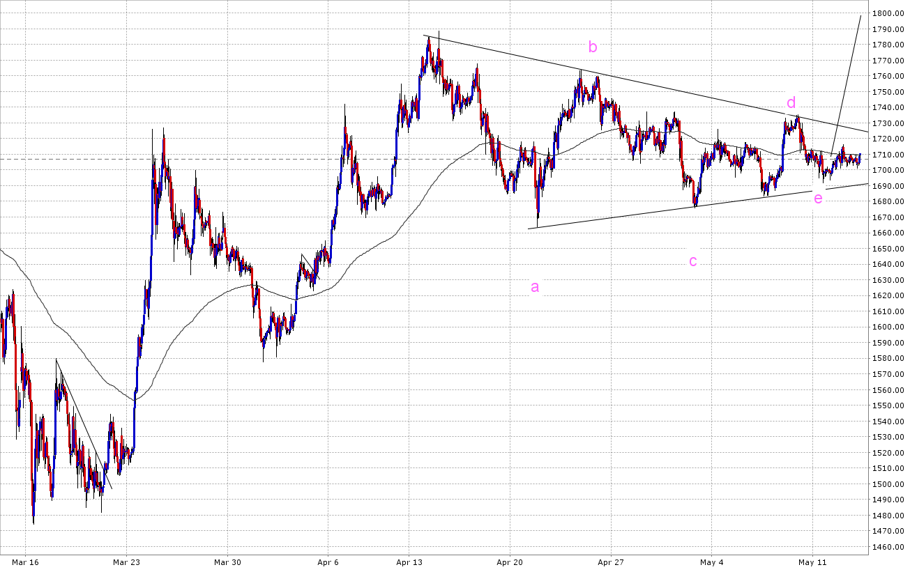Image resolution: width=910 pixels, height=572 pixels.
Task: Select the 1490.00 price axis label
Action: 890,500
